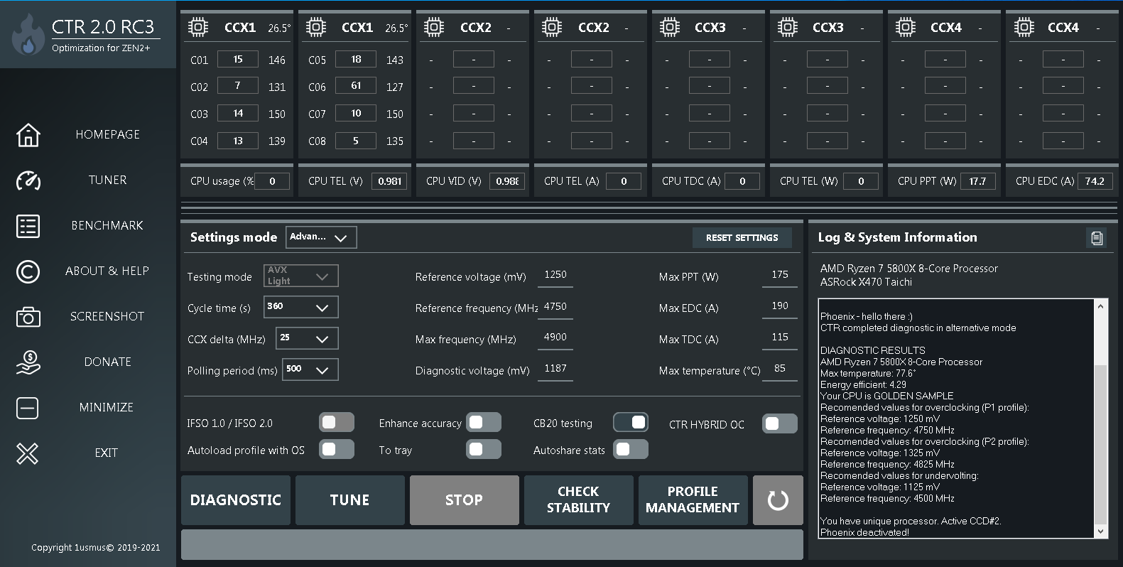Toggle Autoshare stats switch
Image resolution: width=1123 pixels, height=567 pixels.
pyautogui.click(x=631, y=449)
